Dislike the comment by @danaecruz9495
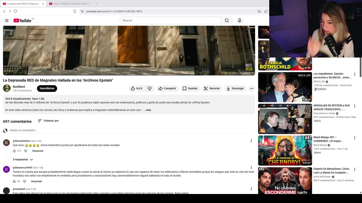This screenshot has height=203, width=362. 24,181
